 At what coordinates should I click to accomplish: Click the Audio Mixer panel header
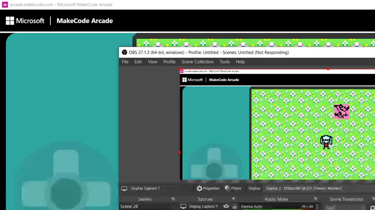pos(276,199)
